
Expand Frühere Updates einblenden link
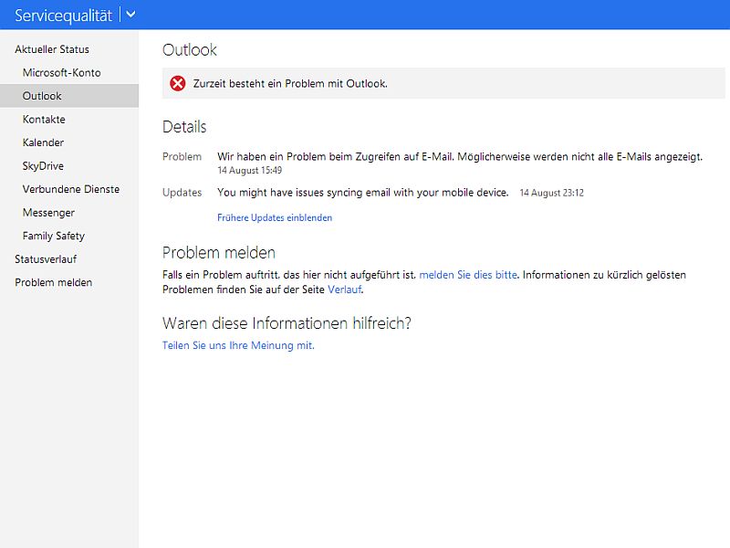coord(275,217)
